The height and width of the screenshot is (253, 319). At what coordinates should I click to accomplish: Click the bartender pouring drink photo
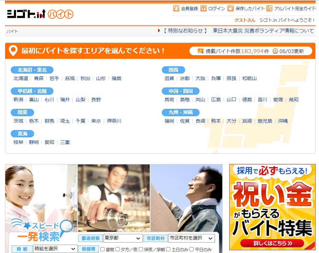point(114,198)
